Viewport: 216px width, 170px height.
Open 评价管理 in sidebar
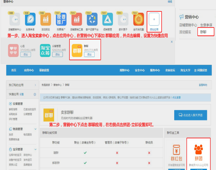(x=13, y=119)
